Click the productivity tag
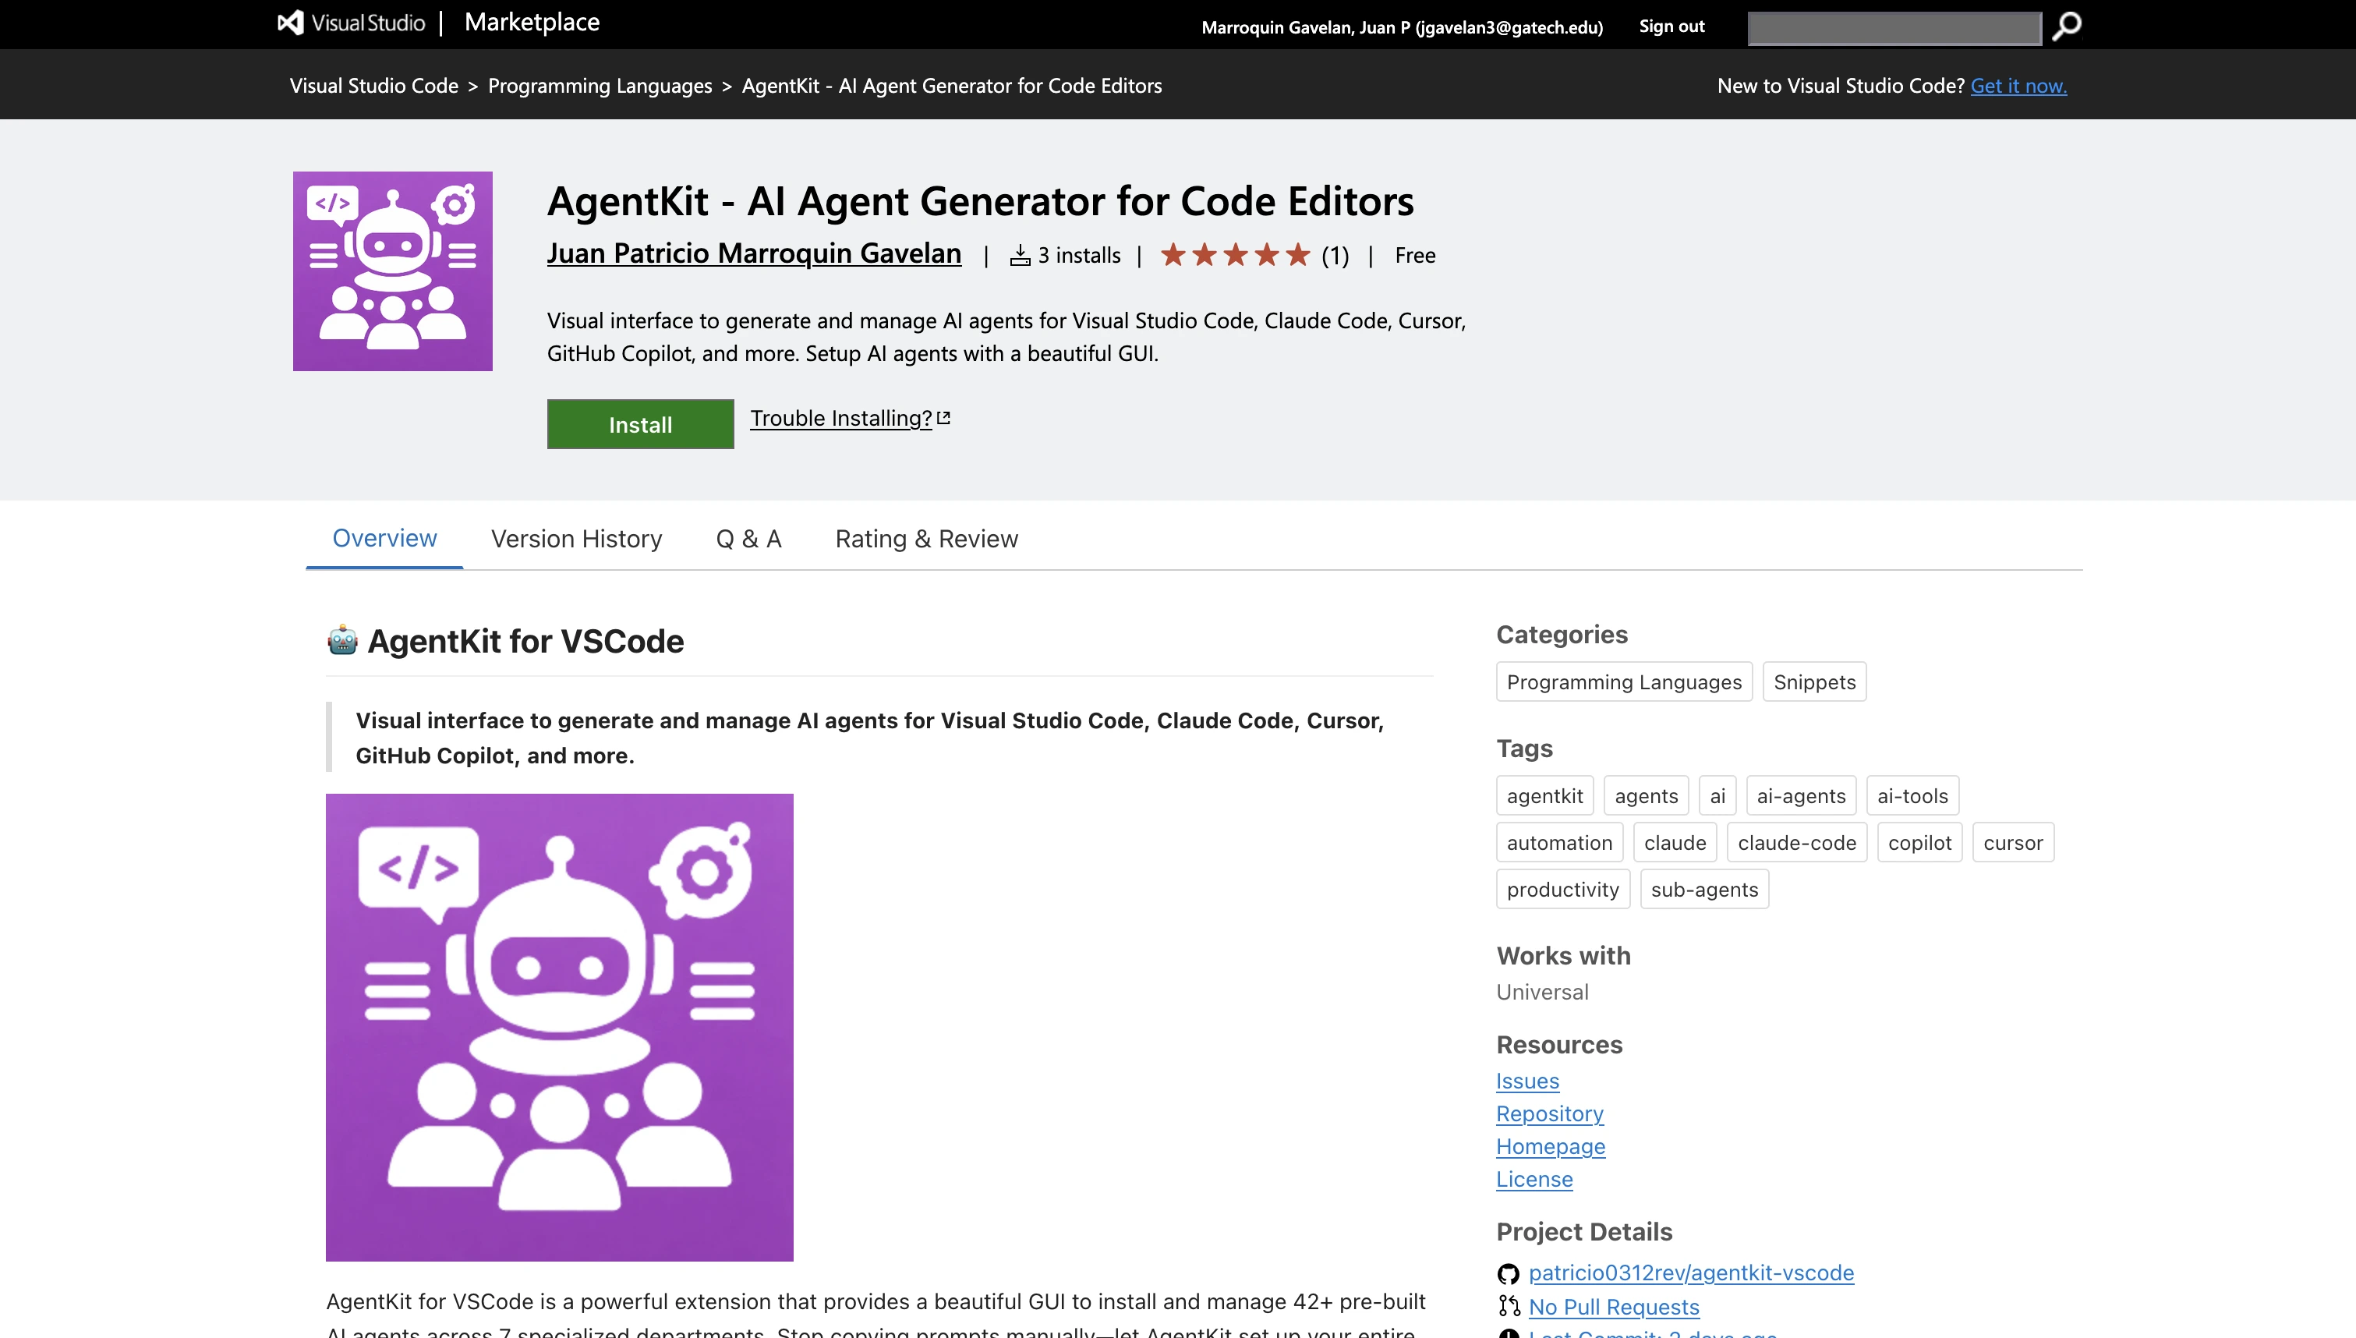This screenshot has width=2356, height=1338. 1563,890
